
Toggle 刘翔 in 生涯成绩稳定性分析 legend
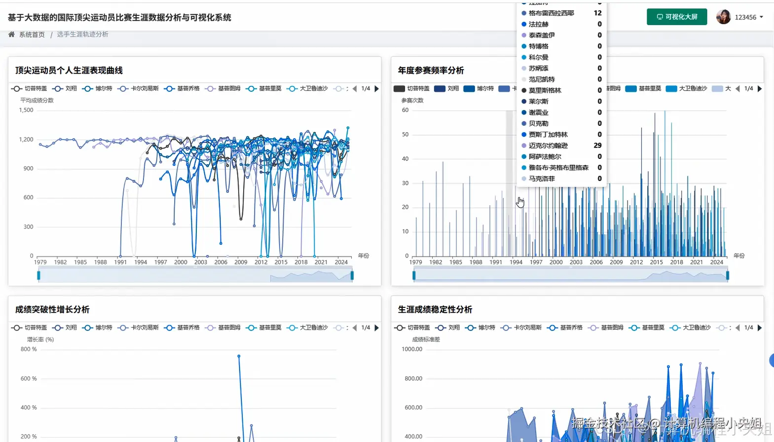[x=447, y=328]
